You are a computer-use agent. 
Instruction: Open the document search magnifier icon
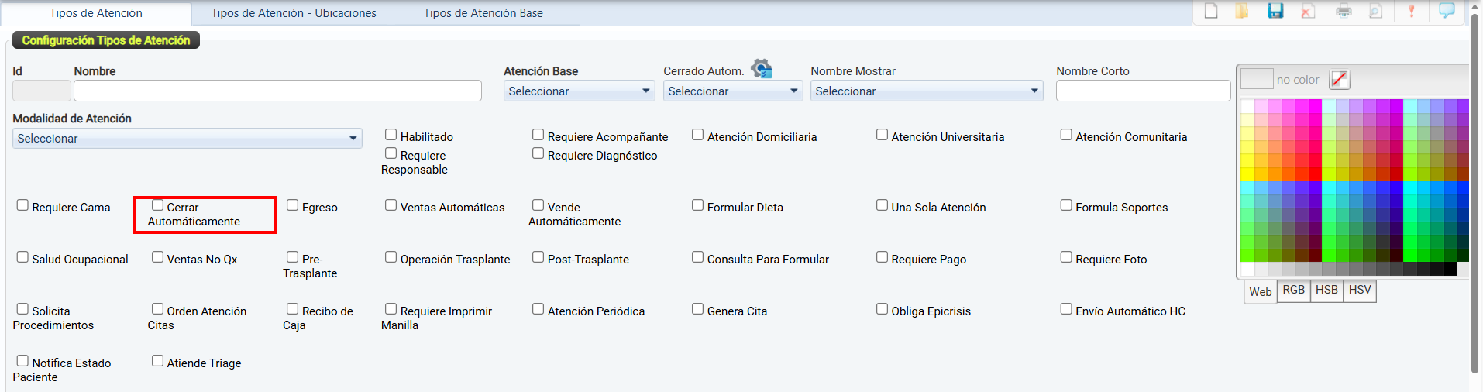click(1376, 11)
